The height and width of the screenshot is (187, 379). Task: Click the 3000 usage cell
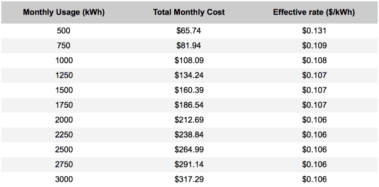click(64, 179)
